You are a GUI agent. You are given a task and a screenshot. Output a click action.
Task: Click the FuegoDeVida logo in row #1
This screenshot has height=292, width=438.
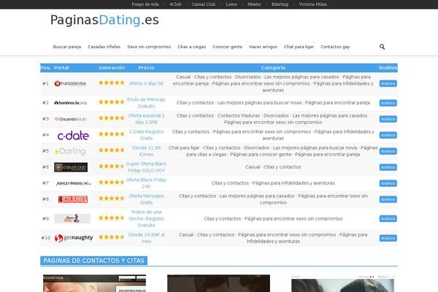70,83
